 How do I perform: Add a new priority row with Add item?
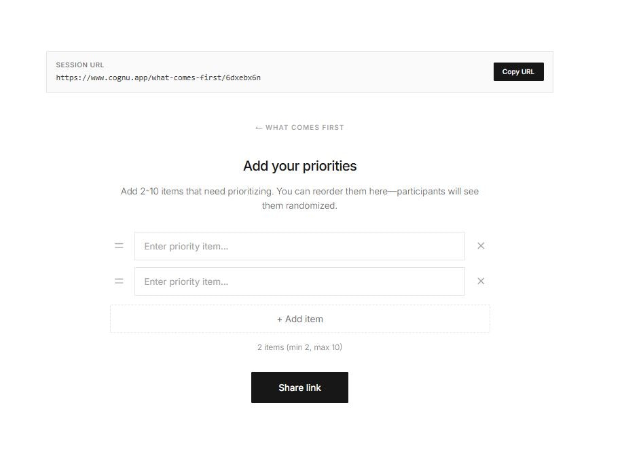pyautogui.click(x=299, y=318)
